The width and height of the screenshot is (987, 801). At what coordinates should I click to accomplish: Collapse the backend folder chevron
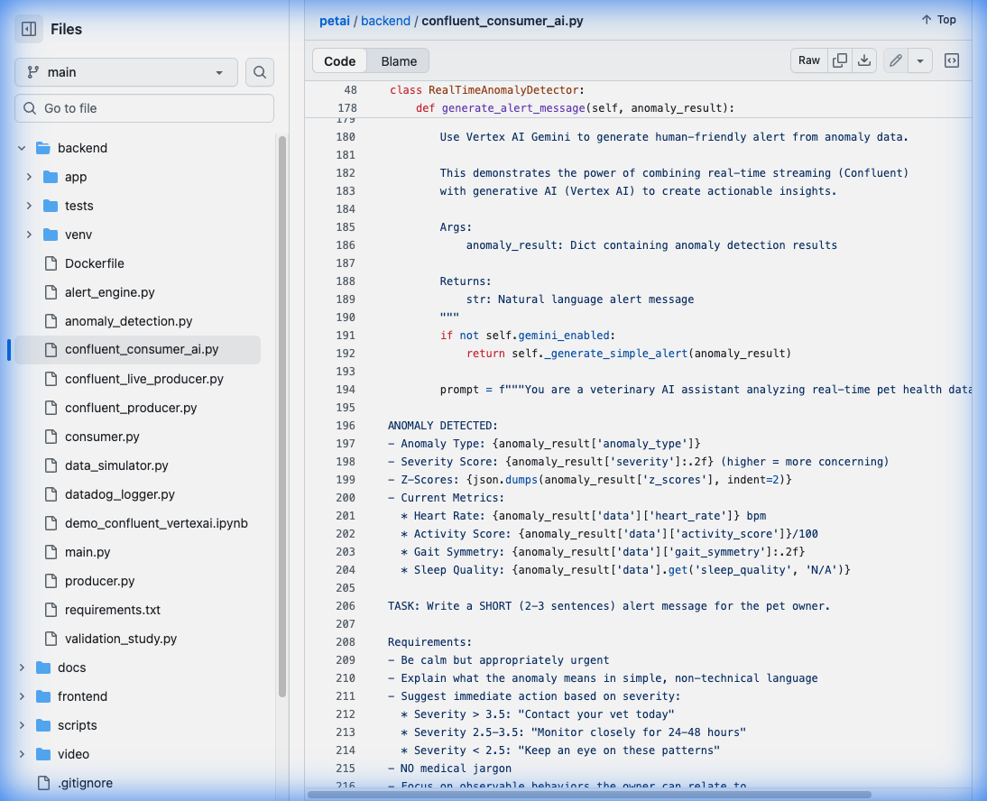tap(22, 148)
